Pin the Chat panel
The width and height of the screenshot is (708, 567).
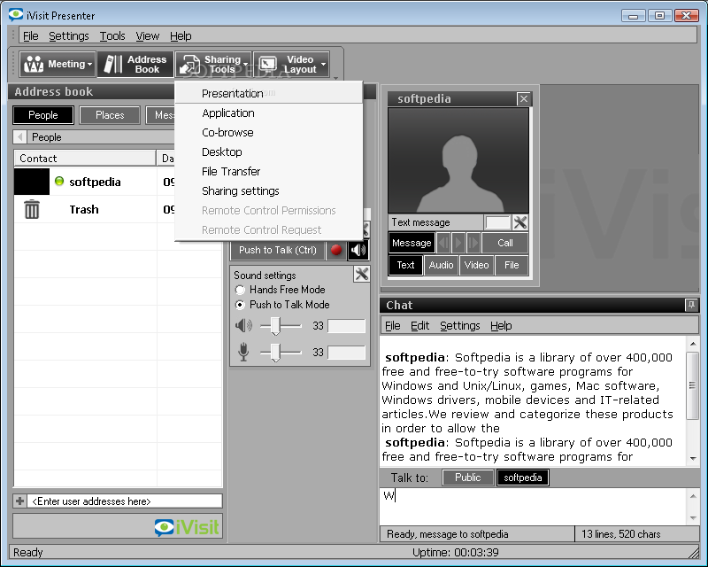click(x=691, y=305)
